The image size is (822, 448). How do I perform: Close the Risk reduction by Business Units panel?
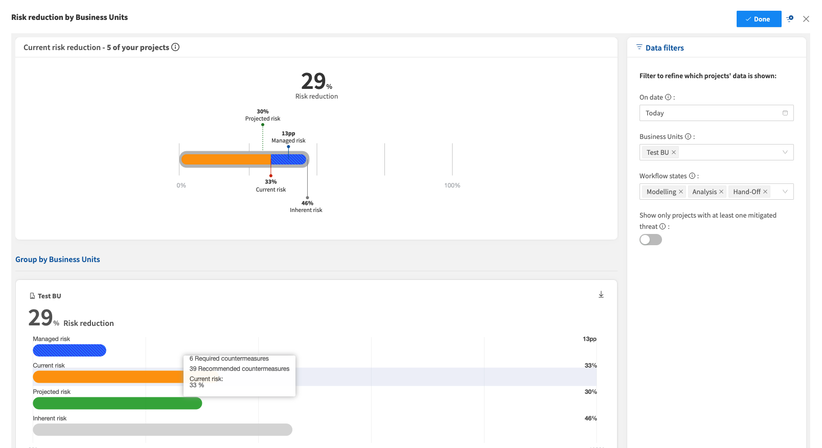(806, 19)
